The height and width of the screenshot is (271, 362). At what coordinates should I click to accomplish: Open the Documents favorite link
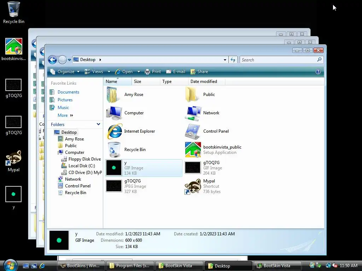(x=68, y=92)
